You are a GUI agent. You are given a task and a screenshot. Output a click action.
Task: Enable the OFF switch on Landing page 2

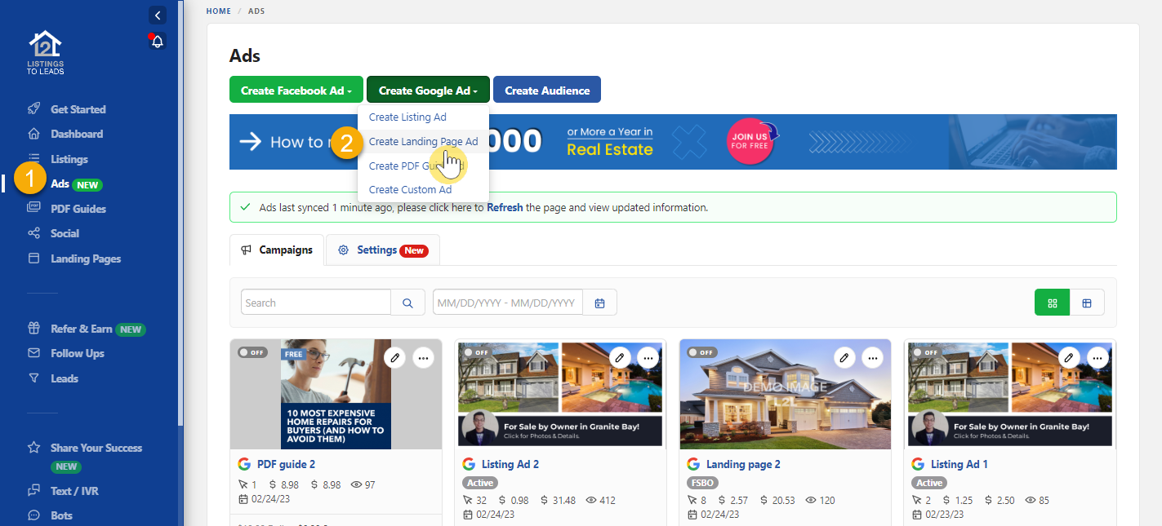click(703, 351)
